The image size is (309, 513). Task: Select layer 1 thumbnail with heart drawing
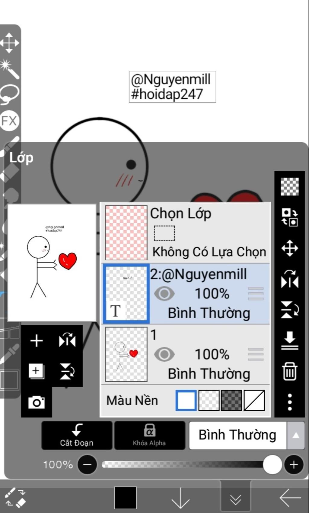coord(126,354)
